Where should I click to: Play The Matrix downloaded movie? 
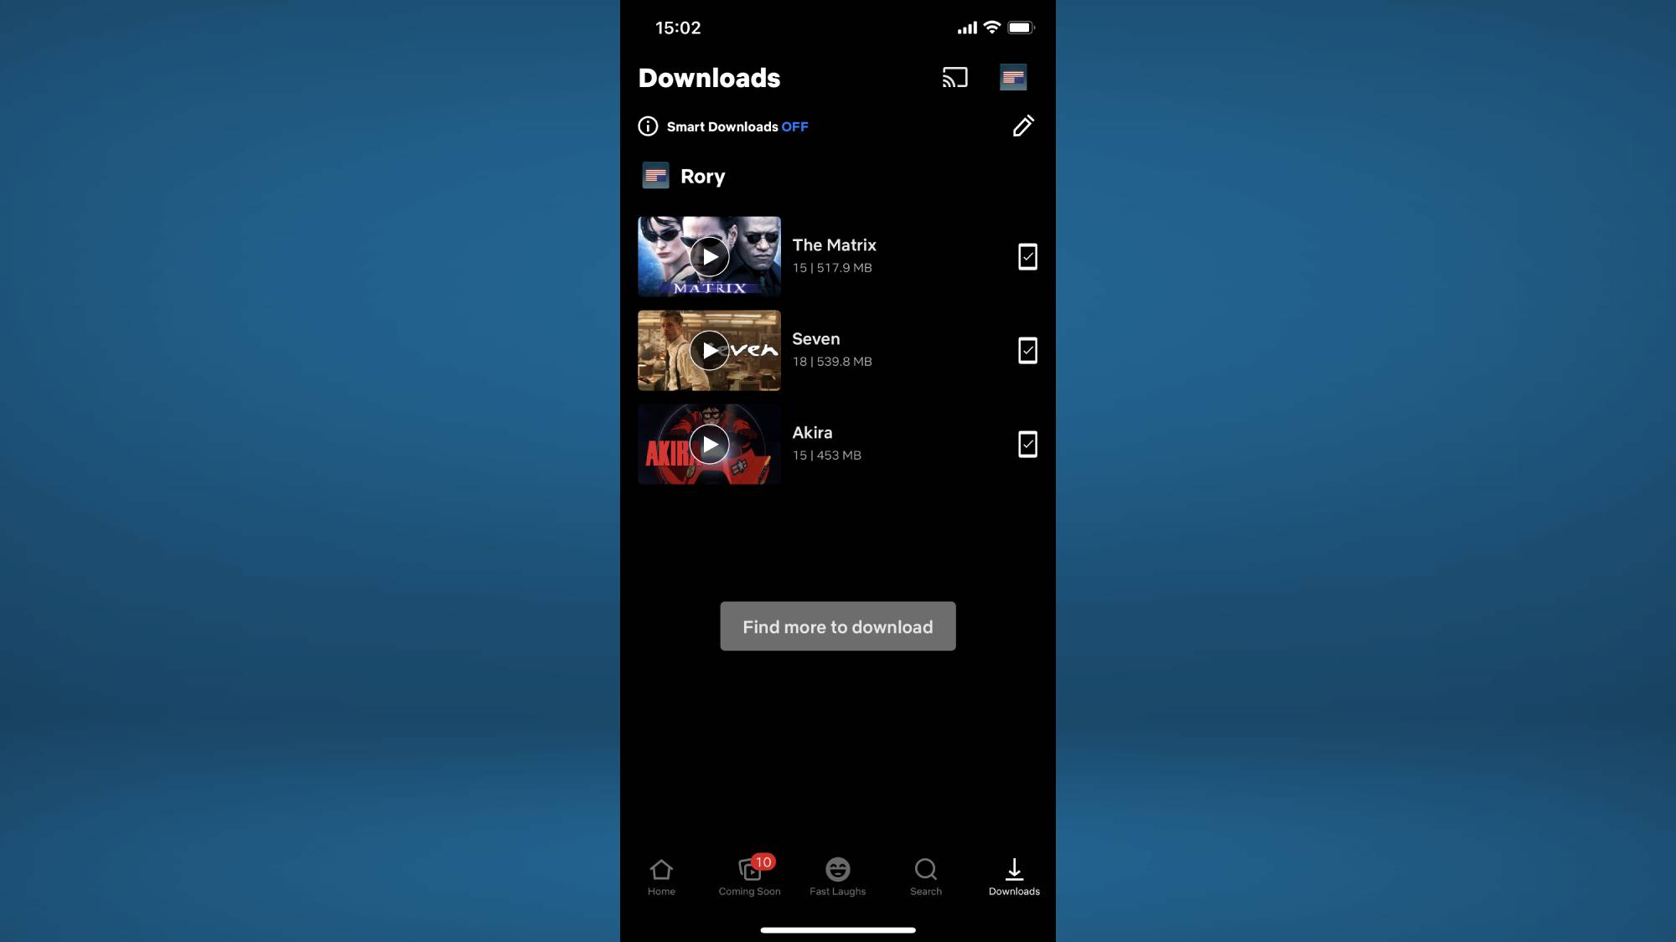[x=709, y=255]
